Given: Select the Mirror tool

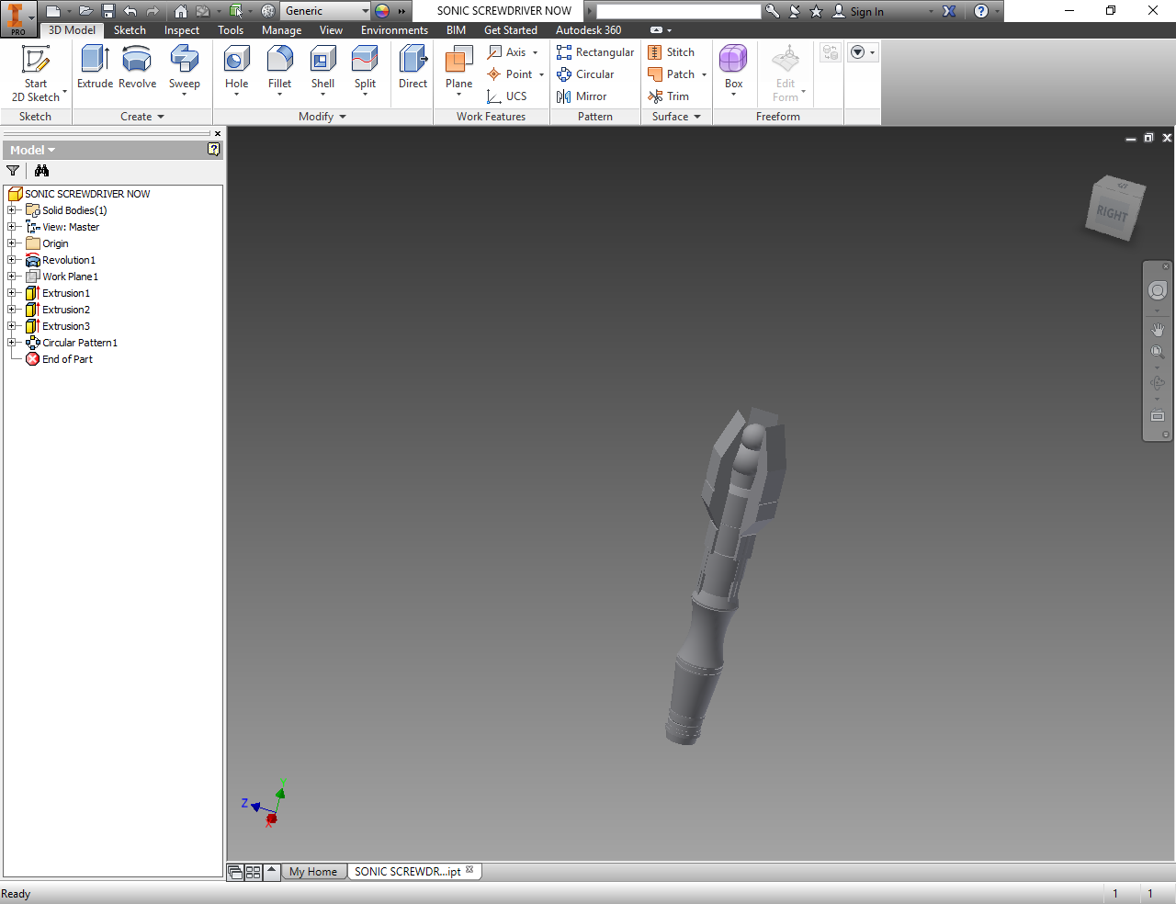Looking at the screenshot, I should click(x=582, y=96).
